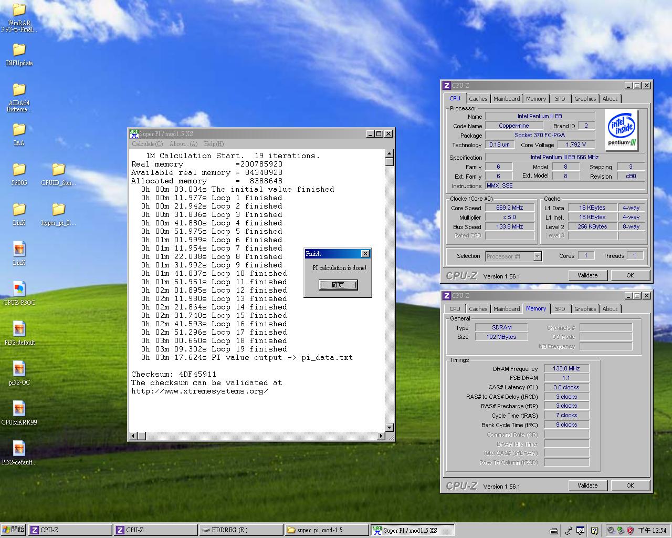Open the WinRAR 3.93 folder on the desktop
This screenshot has height=538, width=672.
pos(19,11)
